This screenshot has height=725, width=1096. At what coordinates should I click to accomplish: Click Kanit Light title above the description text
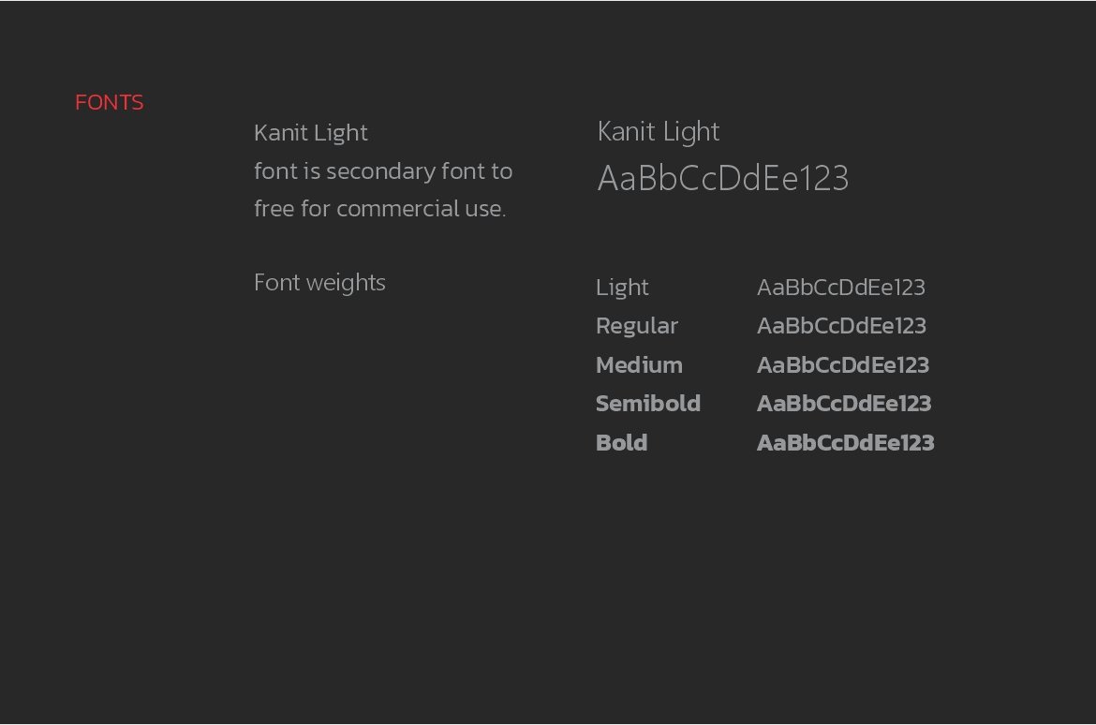[311, 133]
